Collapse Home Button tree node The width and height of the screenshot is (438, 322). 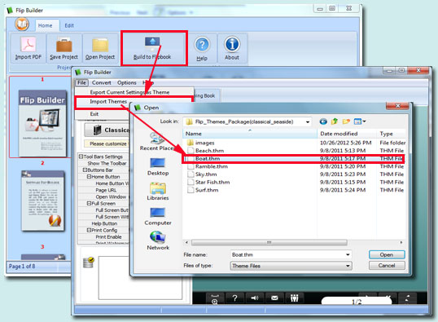[89, 177]
